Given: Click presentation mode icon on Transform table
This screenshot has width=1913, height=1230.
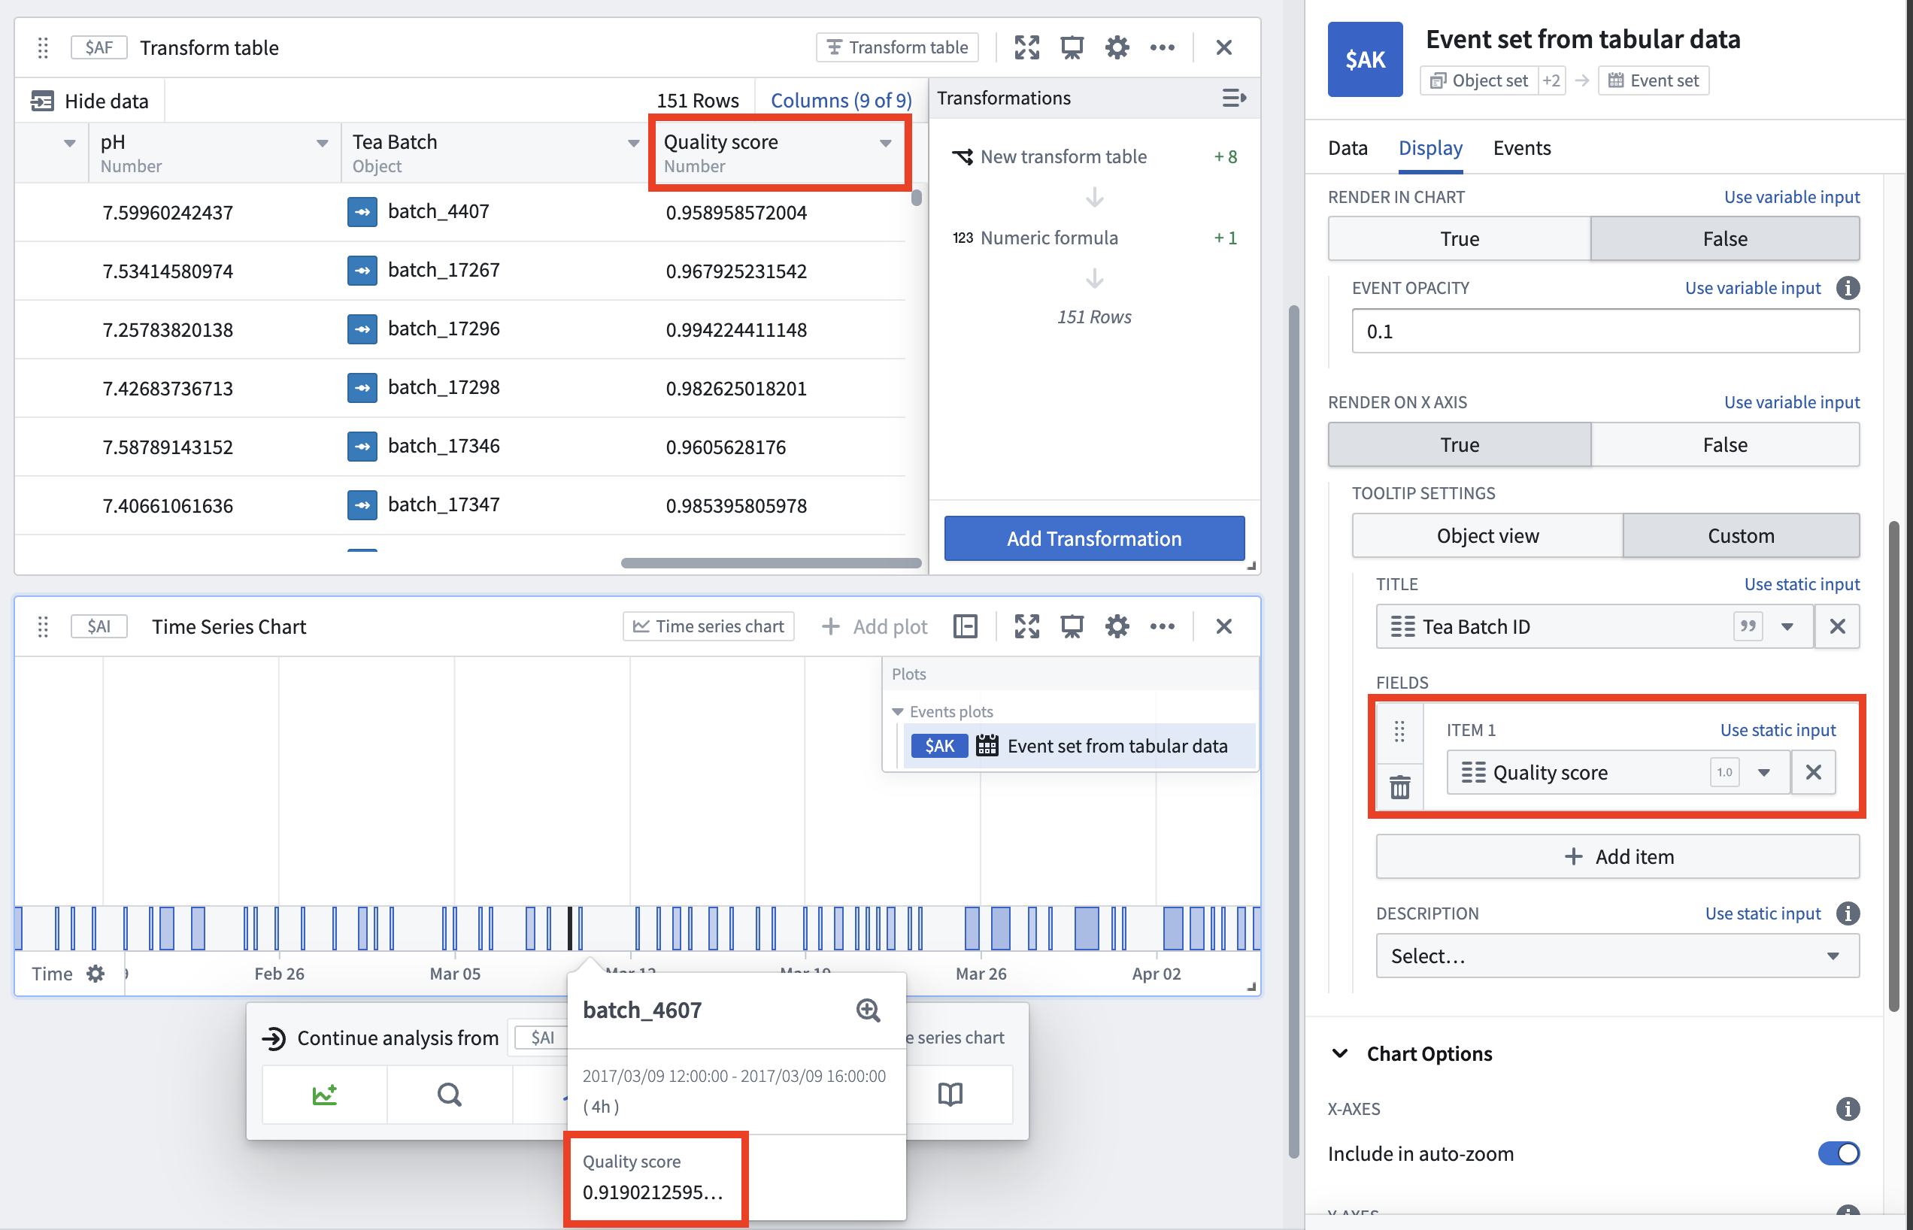Looking at the screenshot, I should 1071,48.
